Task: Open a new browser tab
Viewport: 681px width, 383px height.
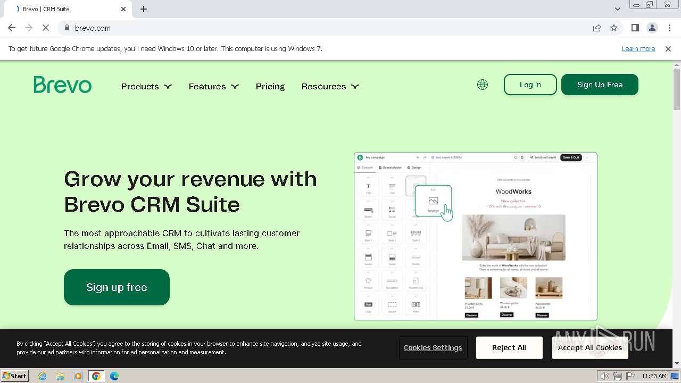Action: coord(144,9)
